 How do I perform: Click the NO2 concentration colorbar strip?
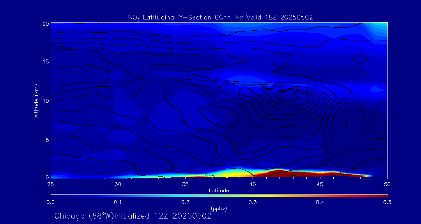coord(219,196)
